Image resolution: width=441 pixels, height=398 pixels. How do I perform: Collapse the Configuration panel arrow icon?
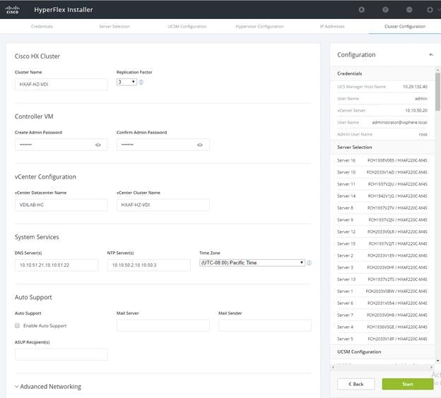[431, 54]
